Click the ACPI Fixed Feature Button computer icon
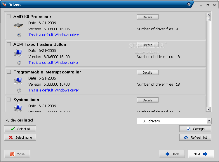 pyautogui.click(x=18, y=53)
